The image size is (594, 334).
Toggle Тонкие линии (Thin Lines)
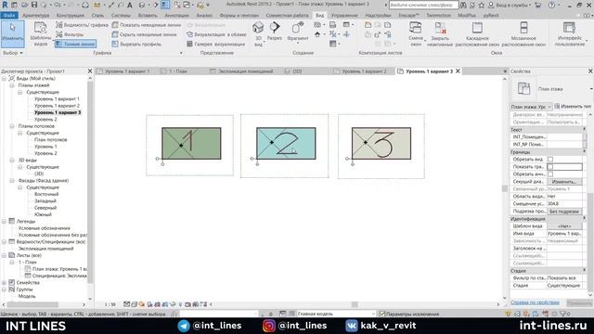coord(75,44)
